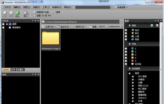Click the folder icon in the path bar

click(x=43, y=22)
